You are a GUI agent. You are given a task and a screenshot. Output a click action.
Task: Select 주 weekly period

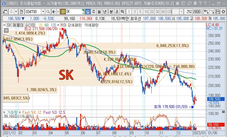pos(94,12)
